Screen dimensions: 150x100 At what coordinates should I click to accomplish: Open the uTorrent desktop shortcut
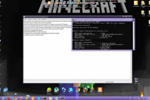(56, 90)
